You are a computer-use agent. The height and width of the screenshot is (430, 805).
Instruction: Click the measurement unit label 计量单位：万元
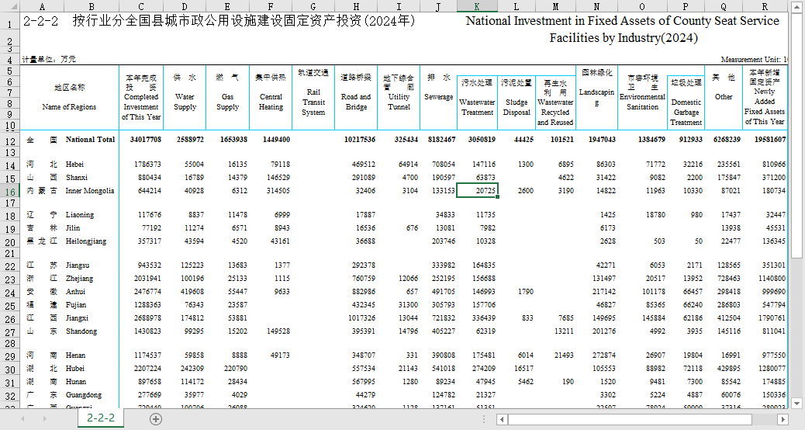coord(49,60)
